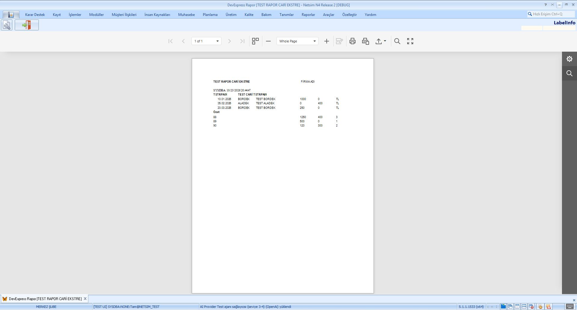Image resolution: width=577 pixels, height=310 pixels.
Task: Click the Hızlı Erişim search field
Action: tap(551, 14)
